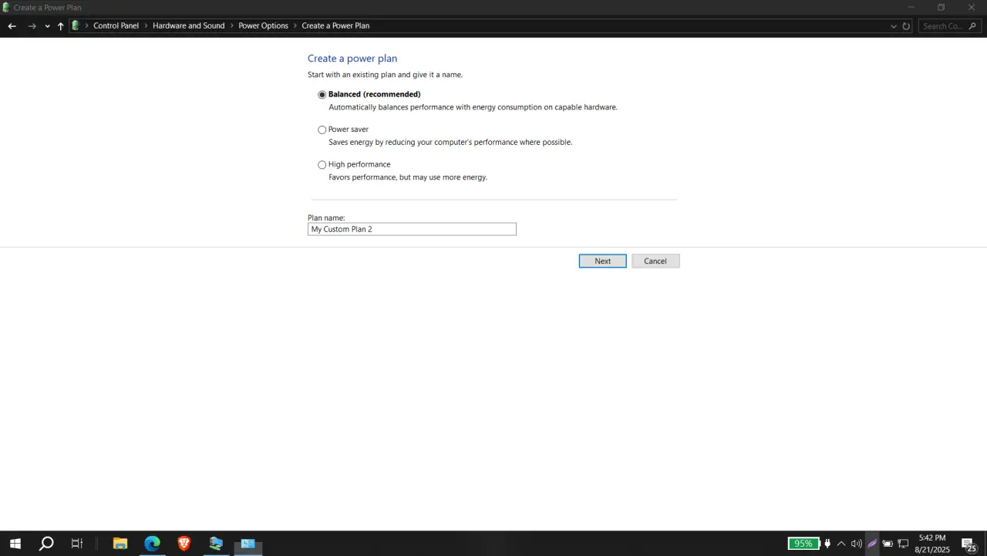Open taskbar search
Screen dimensions: 987x556
point(46,544)
